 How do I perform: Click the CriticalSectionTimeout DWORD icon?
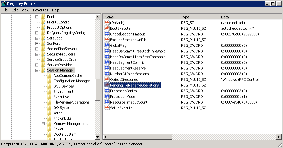tap(107, 34)
